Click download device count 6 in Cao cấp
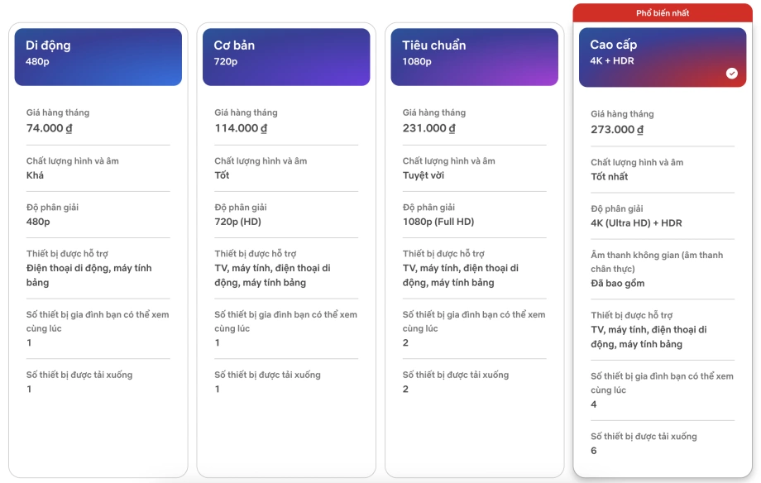 [594, 451]
